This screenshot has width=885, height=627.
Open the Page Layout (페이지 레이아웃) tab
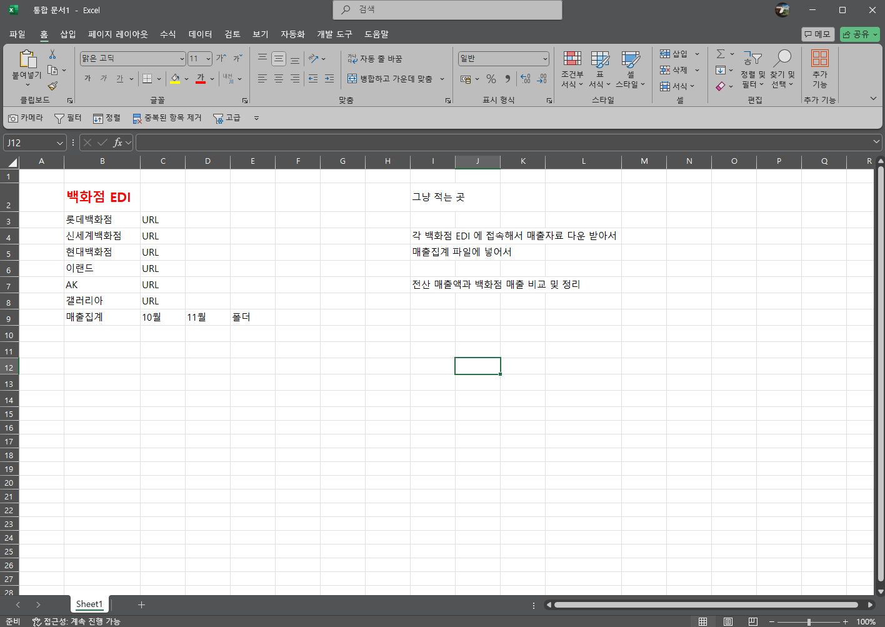click(x=118, y=34)
